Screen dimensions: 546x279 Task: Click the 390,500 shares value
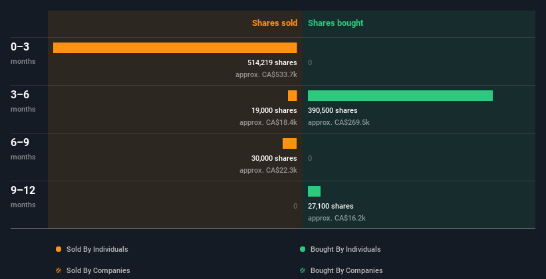click(333, 110)
